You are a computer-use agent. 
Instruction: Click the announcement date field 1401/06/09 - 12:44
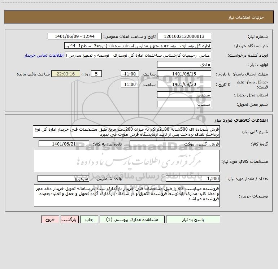click(x=75, y=36)
